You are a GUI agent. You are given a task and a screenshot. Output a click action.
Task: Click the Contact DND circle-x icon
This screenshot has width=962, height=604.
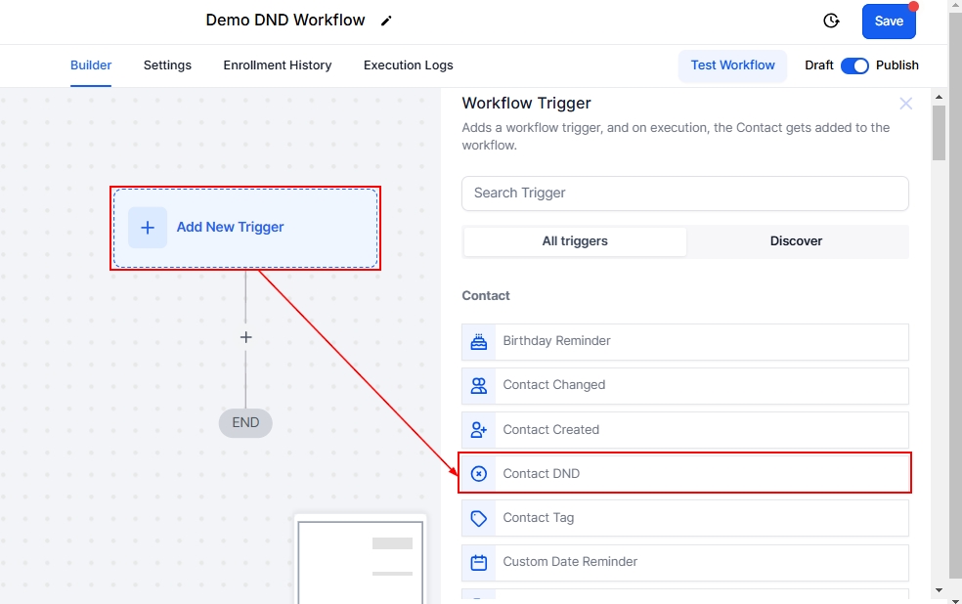[479, 474]
